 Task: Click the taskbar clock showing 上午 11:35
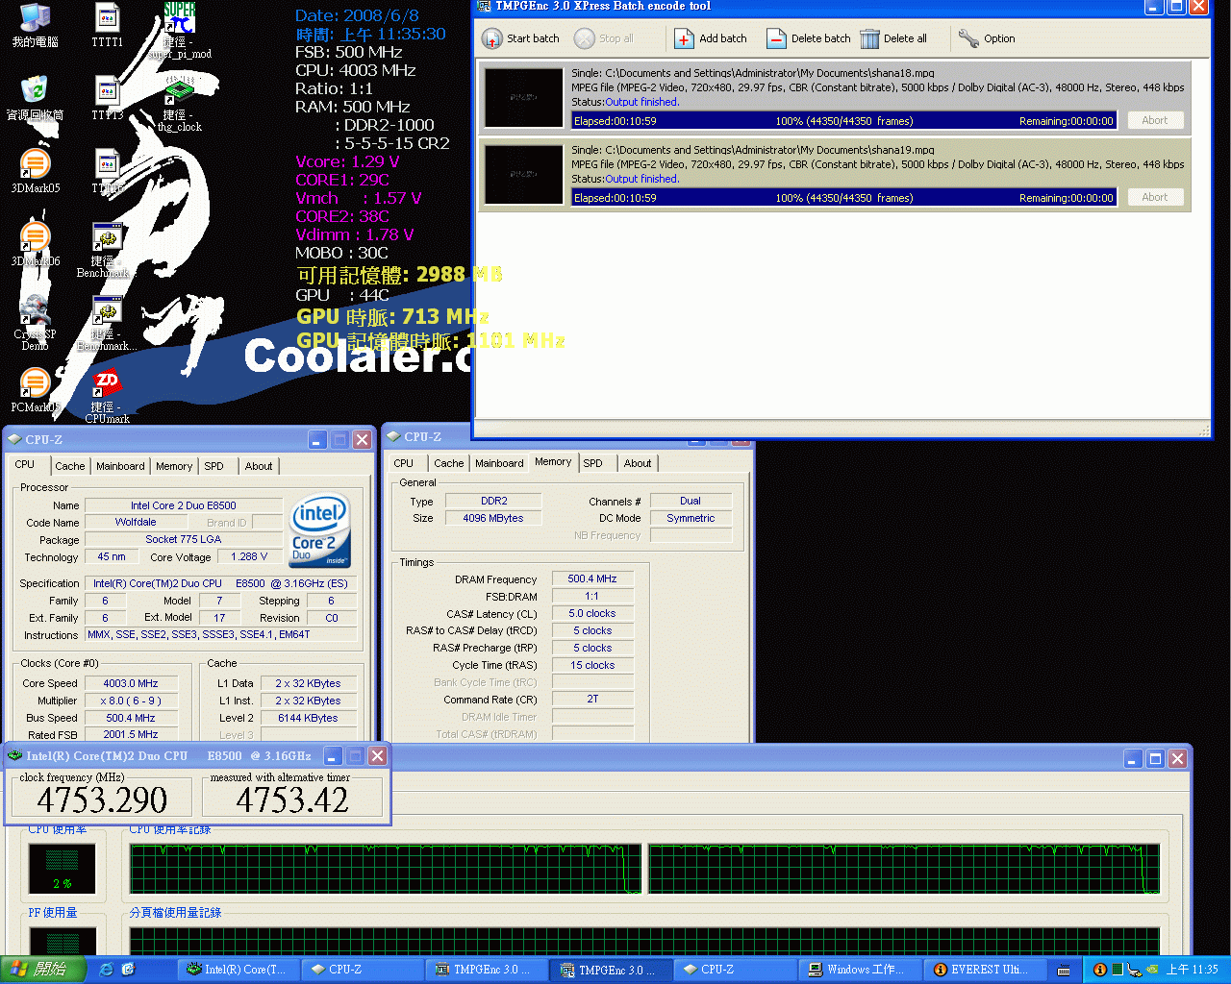pyautogui.click(x=1193, y=970)
